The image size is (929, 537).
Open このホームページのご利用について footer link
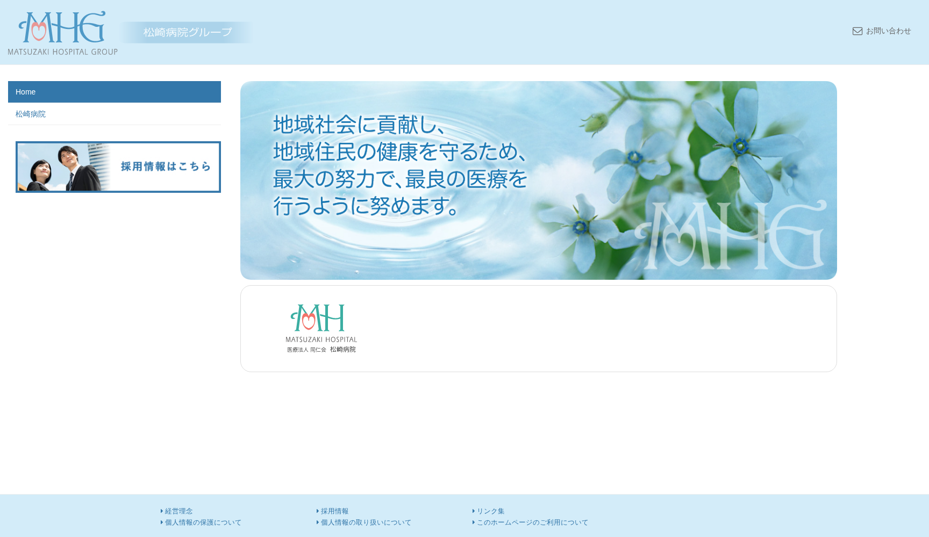(532, 523)
